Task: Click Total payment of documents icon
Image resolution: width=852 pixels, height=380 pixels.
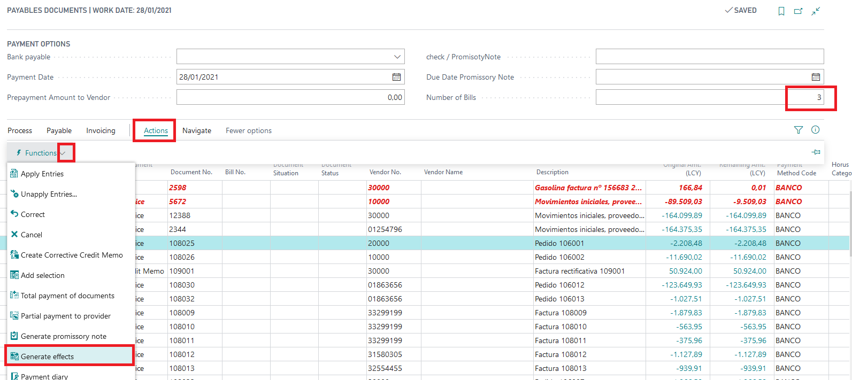Action: tap(14, 295)
